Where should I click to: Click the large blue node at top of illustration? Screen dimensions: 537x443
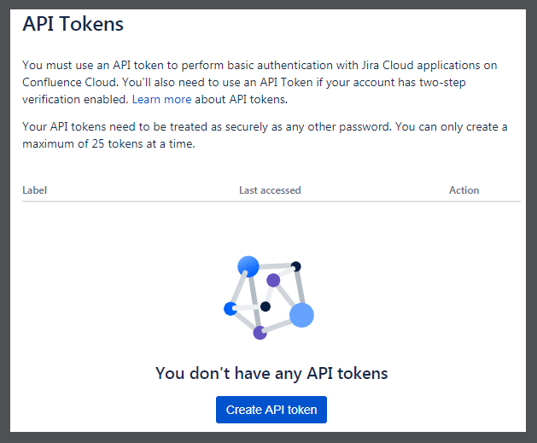[248, 266]
